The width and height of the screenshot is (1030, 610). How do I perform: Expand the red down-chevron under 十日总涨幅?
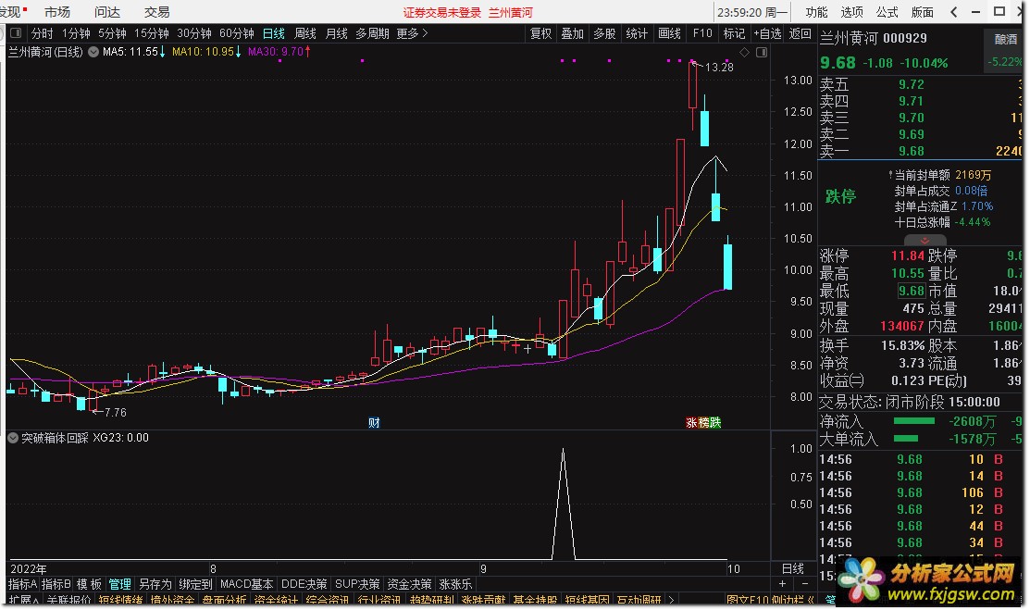[x=925, y=241]
